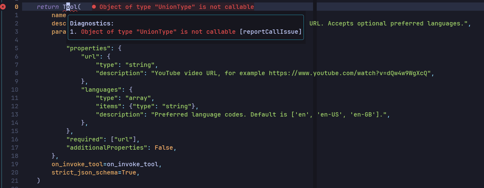484x188 pixels.
Task: Click the return keyword
Action: point(48,7)
